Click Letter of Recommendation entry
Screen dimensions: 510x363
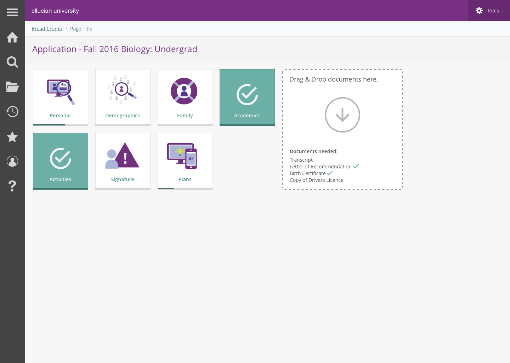click(x=321, y=167)
